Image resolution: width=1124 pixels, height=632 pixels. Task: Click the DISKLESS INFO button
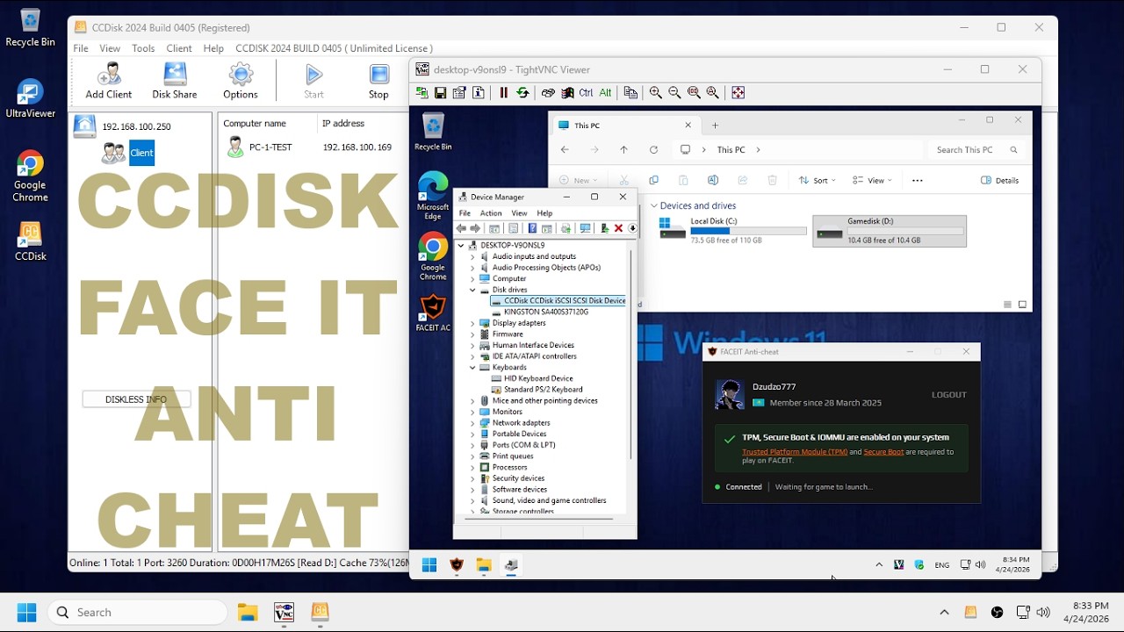[x=136, y=399]
